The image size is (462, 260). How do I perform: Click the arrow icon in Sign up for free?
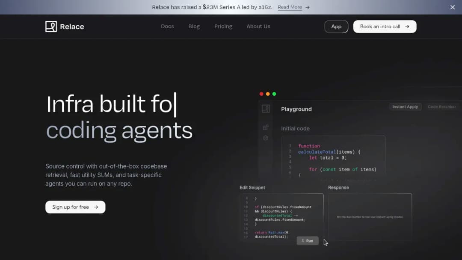96,207
